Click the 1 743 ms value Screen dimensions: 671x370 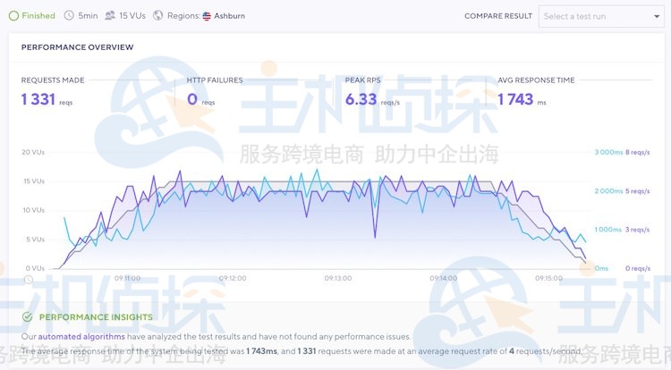515,99
